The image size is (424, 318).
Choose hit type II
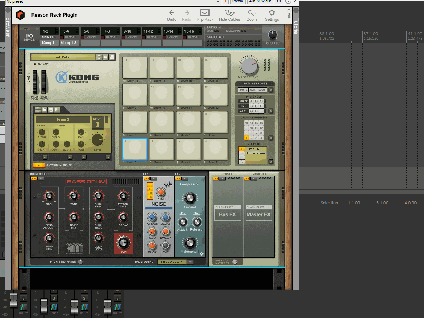point(242,153)
